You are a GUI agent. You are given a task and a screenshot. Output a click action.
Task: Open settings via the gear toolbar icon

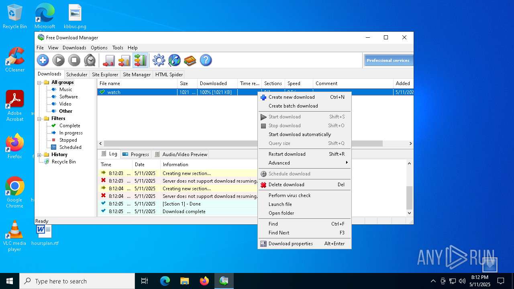click(x=159, y=60)
